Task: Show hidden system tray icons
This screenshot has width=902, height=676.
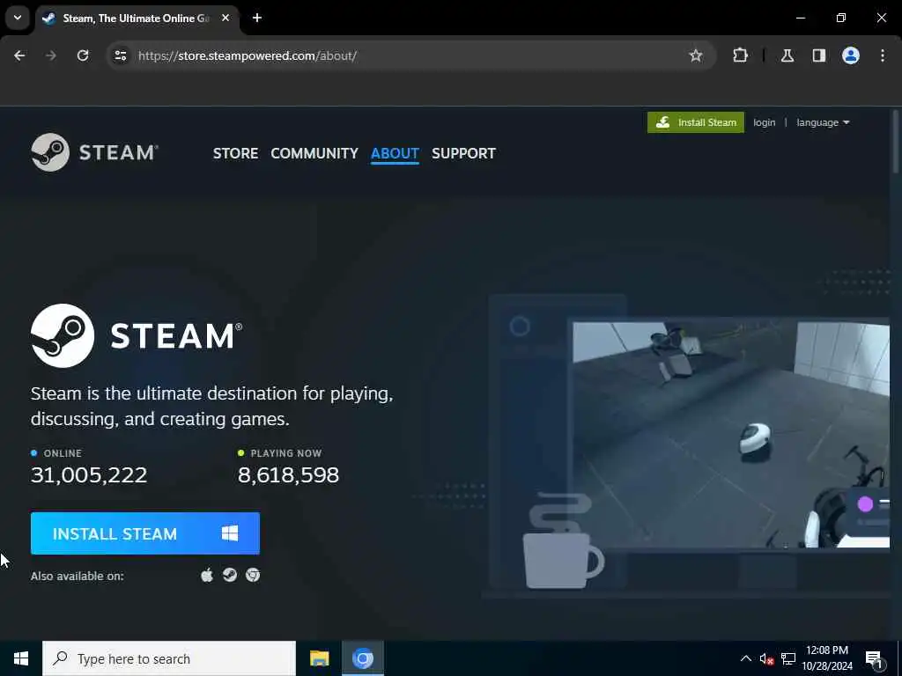Action: (x=745, y=658)
